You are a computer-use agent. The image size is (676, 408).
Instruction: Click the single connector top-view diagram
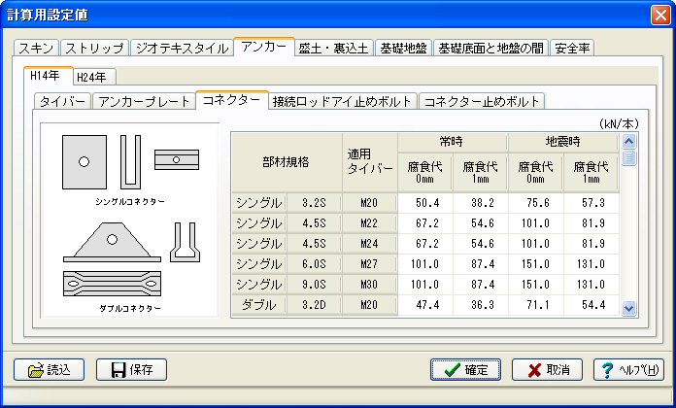(177, 159)
